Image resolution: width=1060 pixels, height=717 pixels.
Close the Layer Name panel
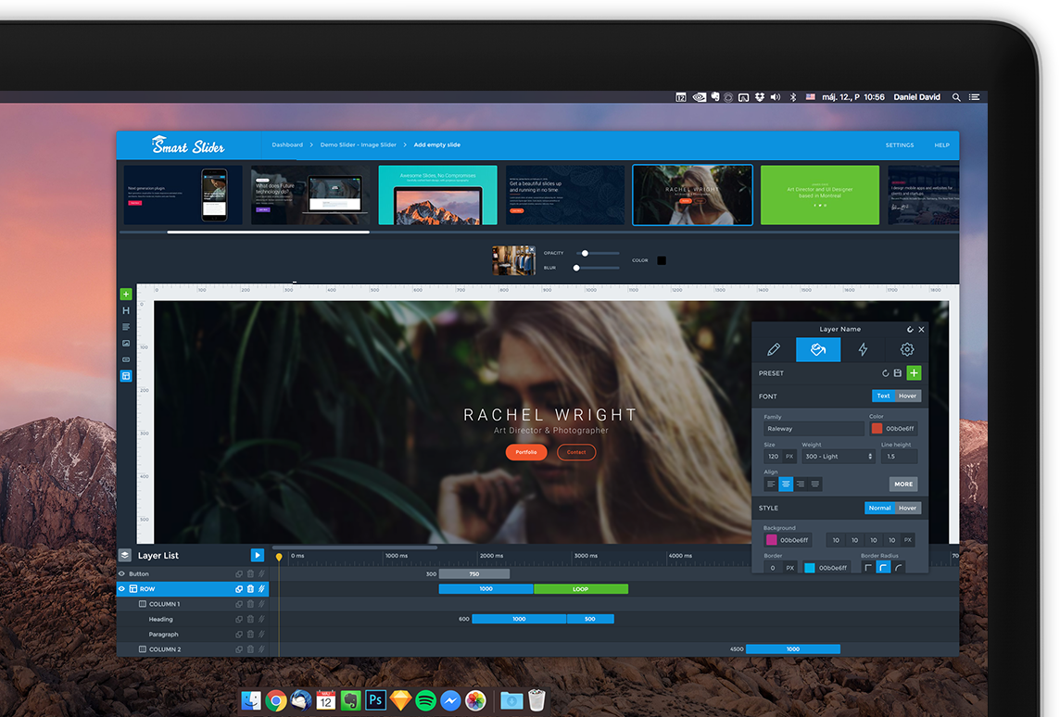pyautogui.click(x=921, y=330)
